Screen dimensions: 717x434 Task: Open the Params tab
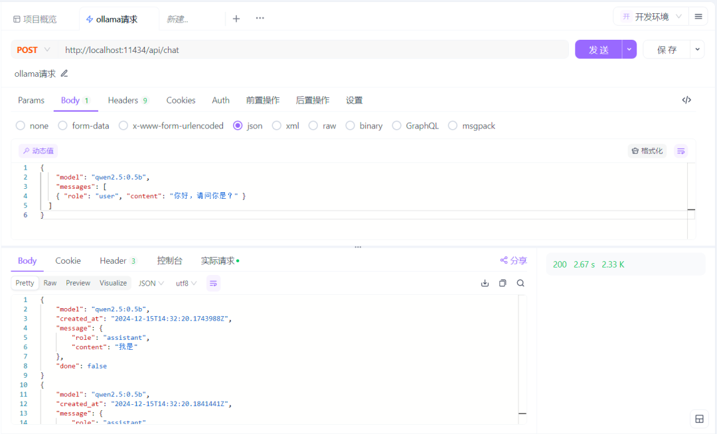(x=31, y=101)
